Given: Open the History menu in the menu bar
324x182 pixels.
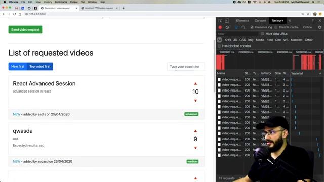Looking at the screenshot, I should pos(48,2).
